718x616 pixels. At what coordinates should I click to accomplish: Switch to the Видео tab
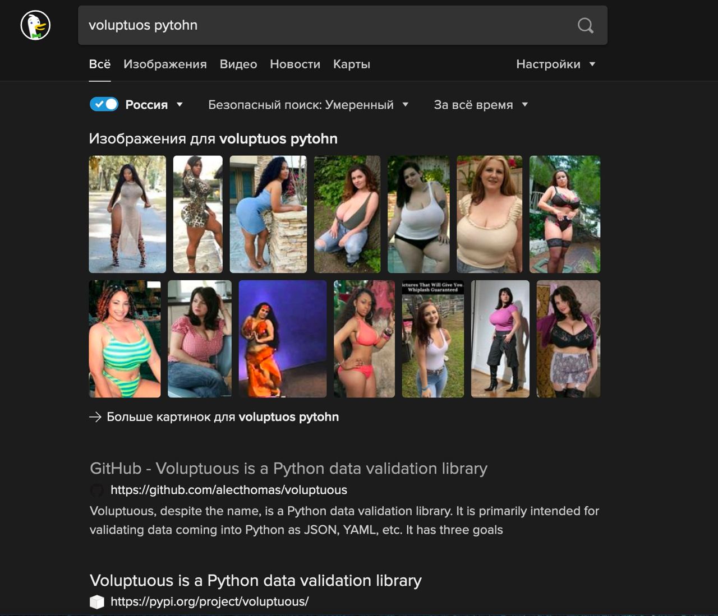pos(238,64)
